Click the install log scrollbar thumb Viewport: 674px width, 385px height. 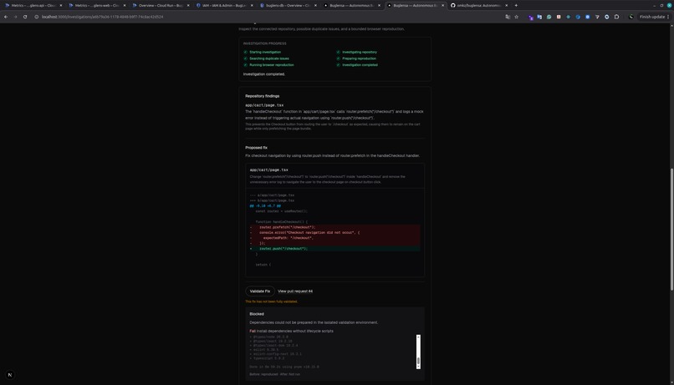pyautogui.click(x=418, y=361)
